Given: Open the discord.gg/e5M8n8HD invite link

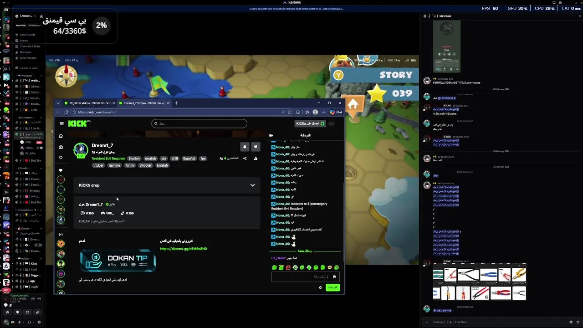Looking at the screenshot, I should 184,249.
